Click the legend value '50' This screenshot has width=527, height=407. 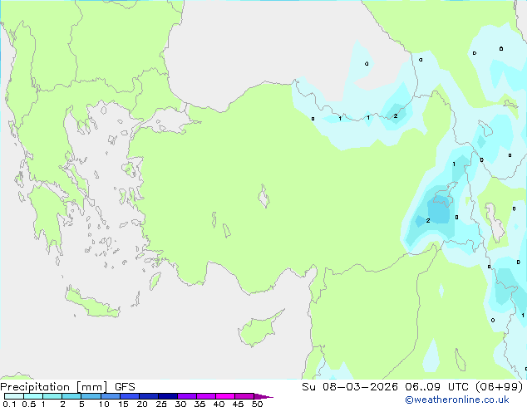click(257, 404)
